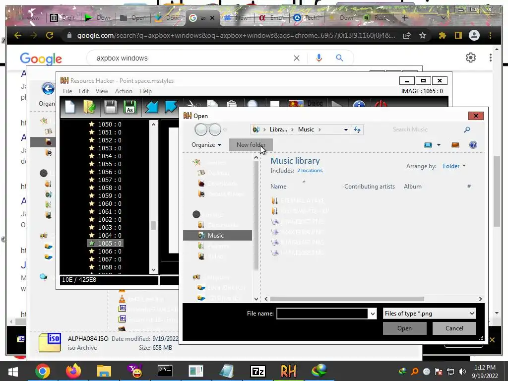Select resource 1065 : 0 in the tree
This screenshot has height=381, width=508.
105,243
